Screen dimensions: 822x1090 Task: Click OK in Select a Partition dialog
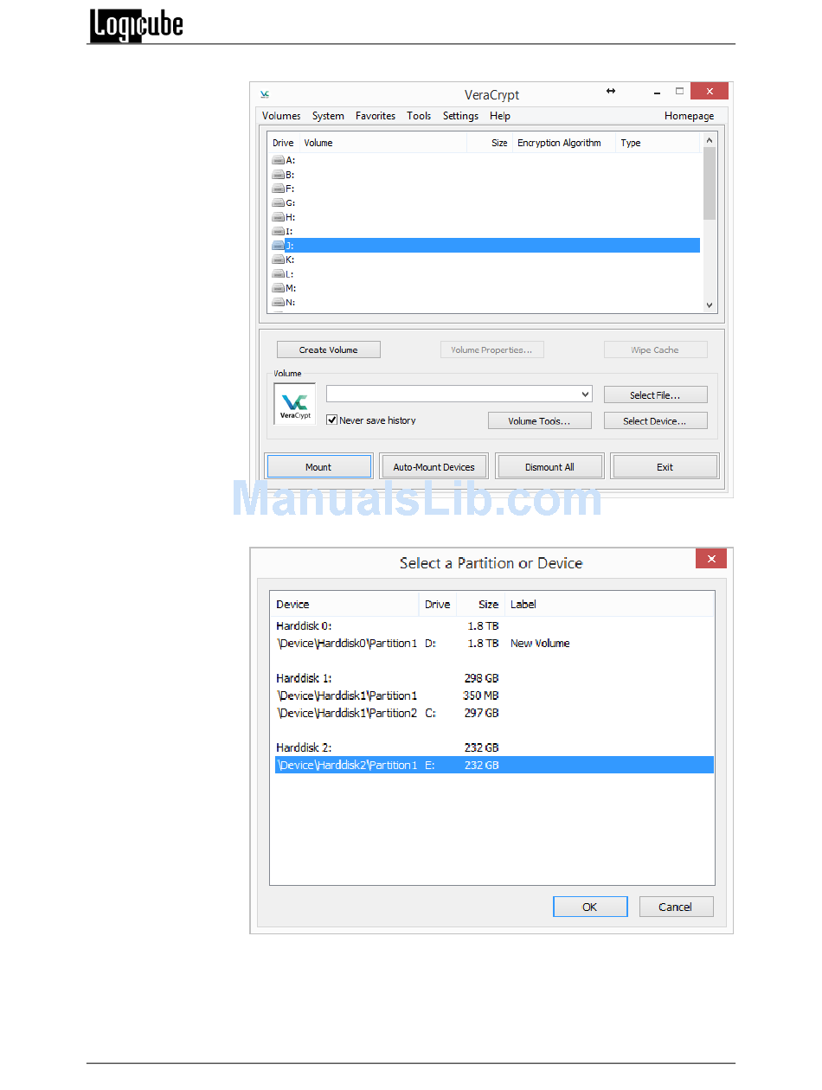[590, 907]
